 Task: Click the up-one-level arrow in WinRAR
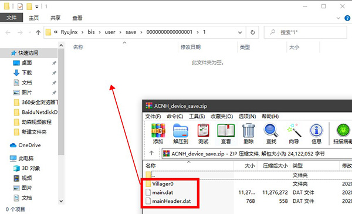click(151, 153)
